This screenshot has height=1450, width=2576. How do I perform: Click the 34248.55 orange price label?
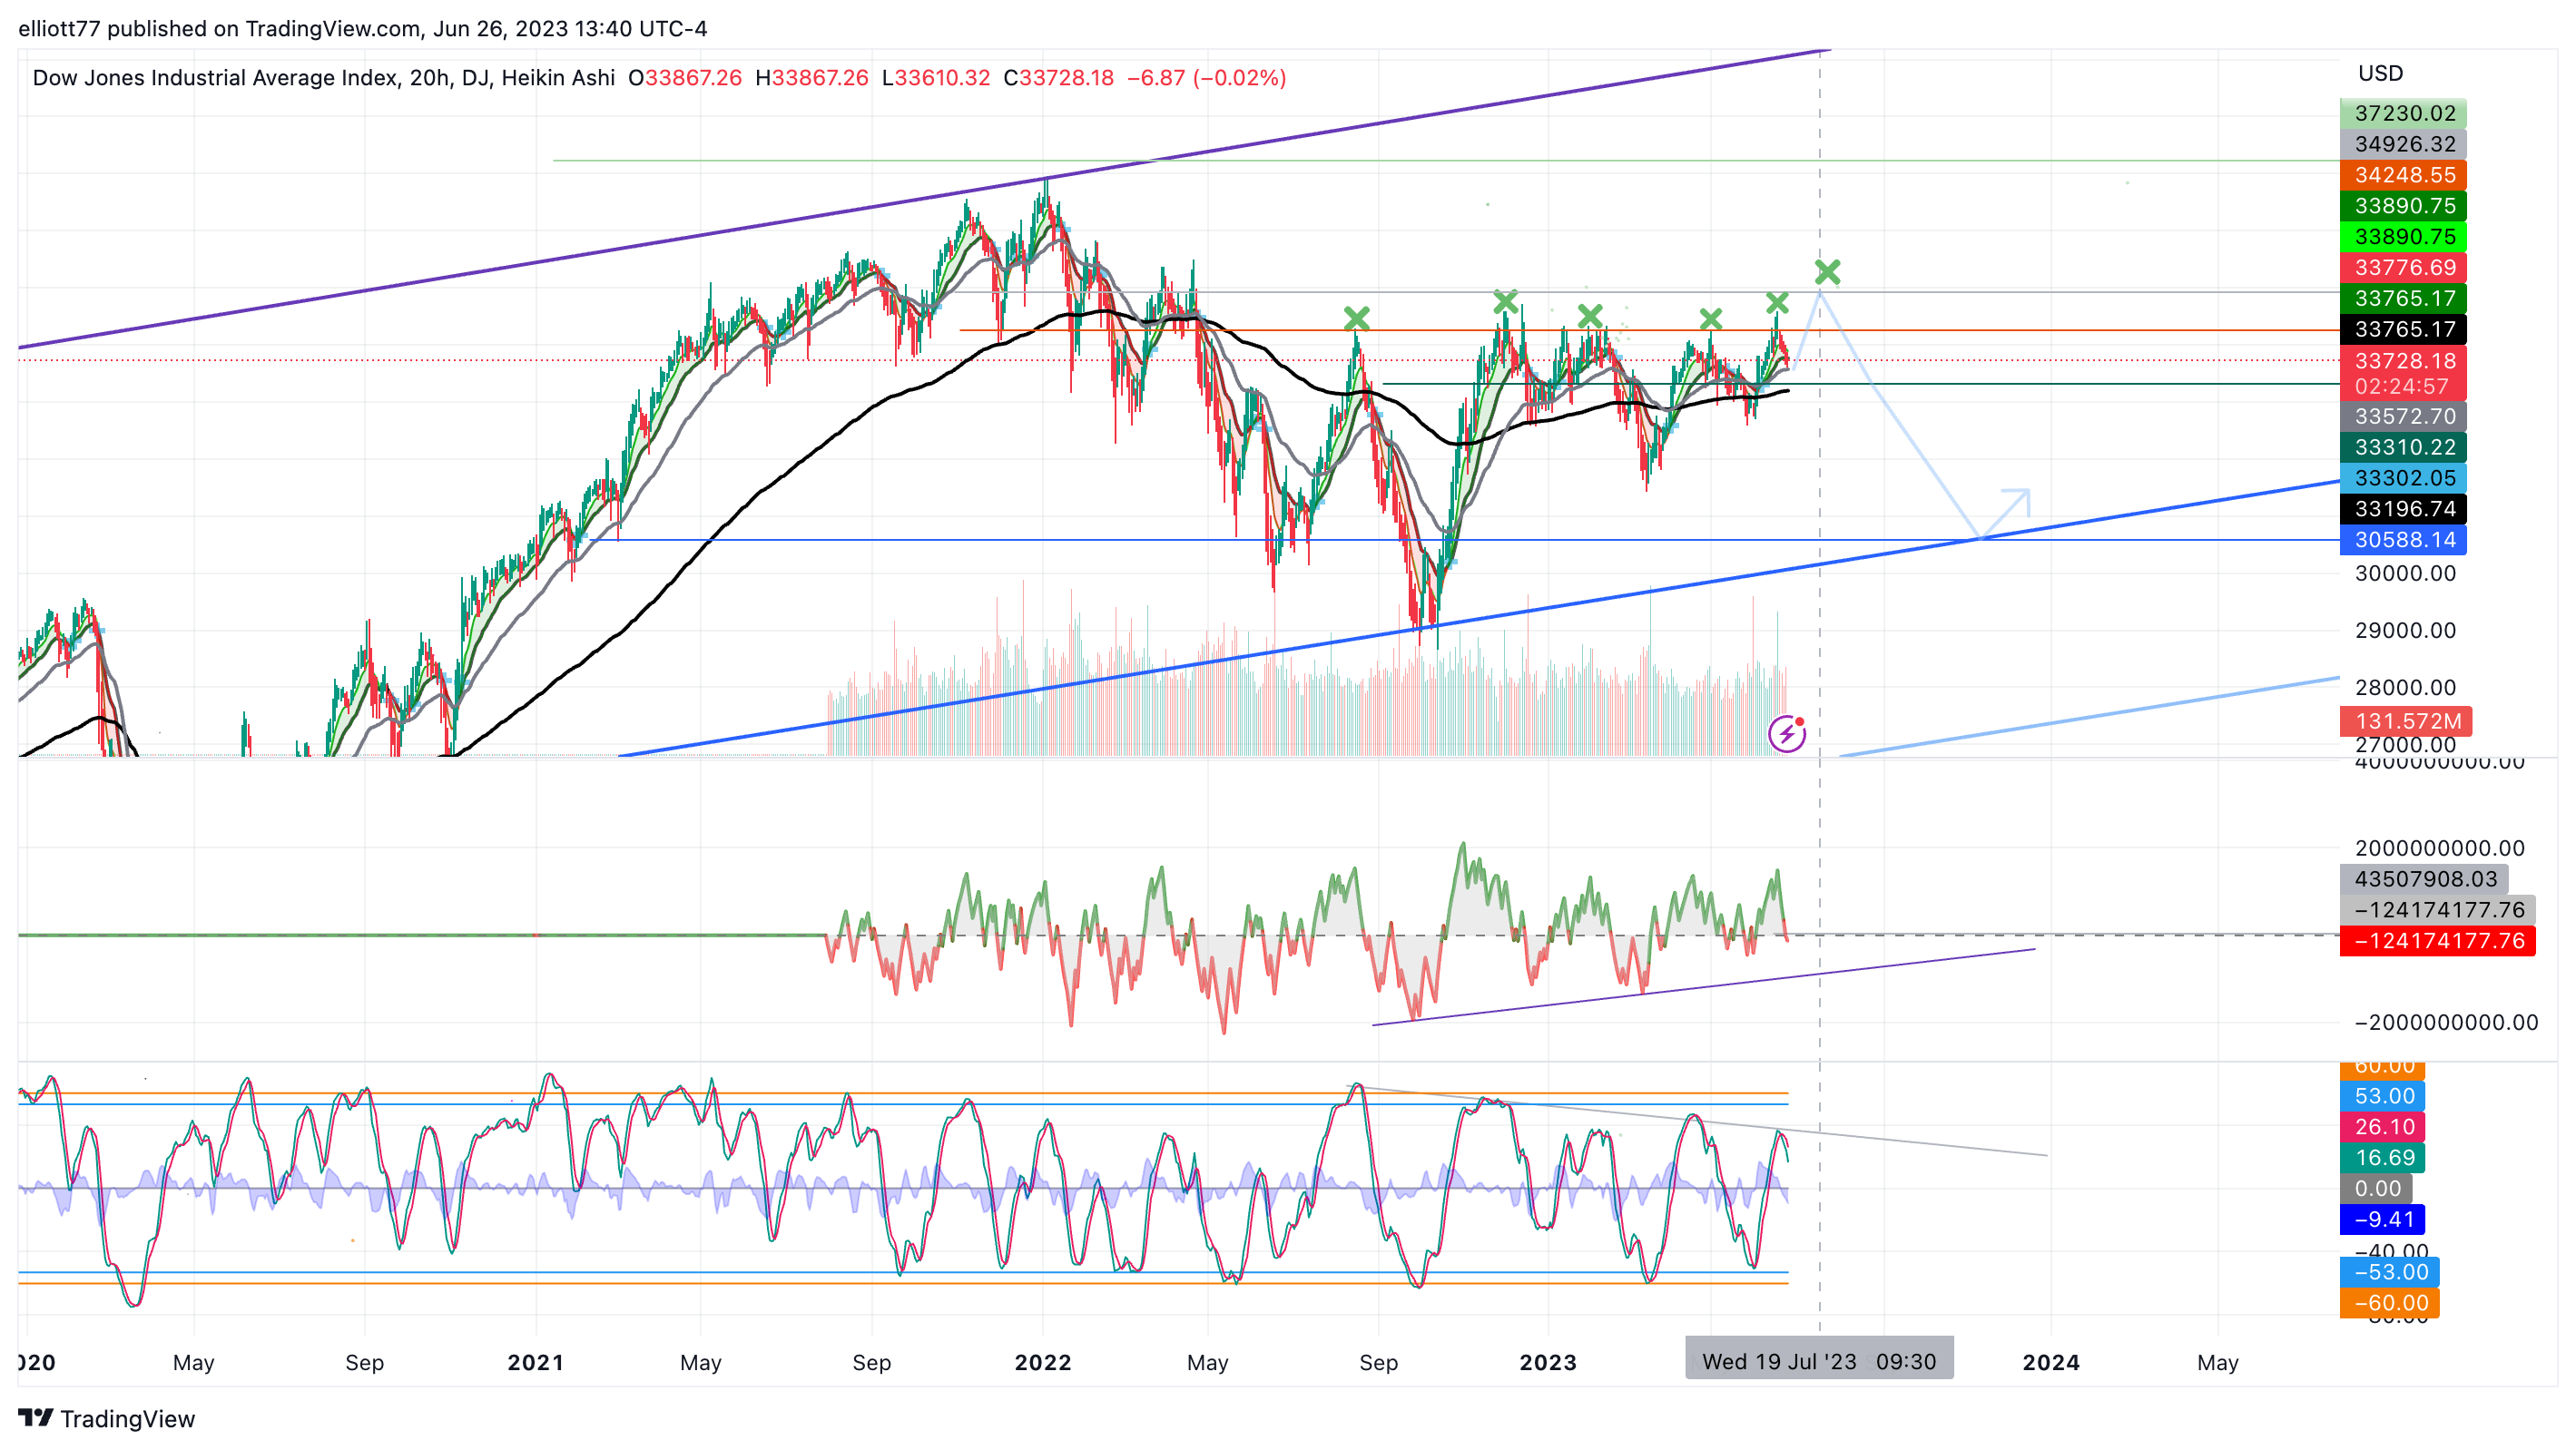[x=2403, y=175]
